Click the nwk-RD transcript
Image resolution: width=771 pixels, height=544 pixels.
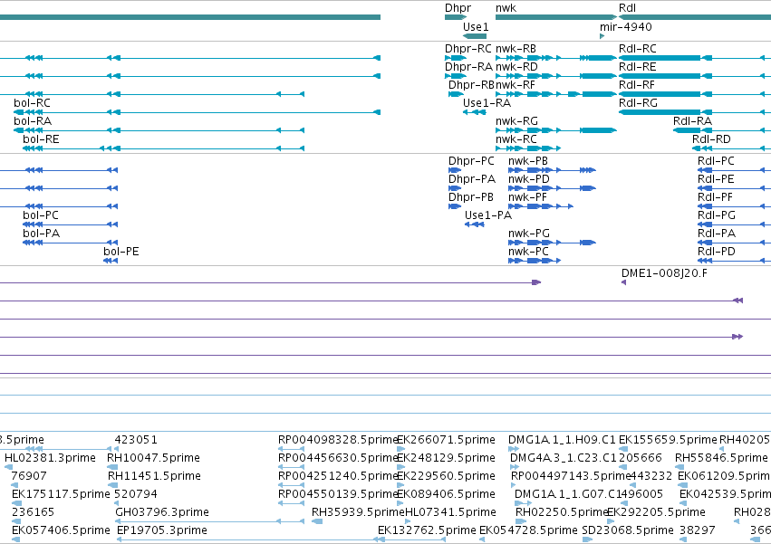coord(556,76)
